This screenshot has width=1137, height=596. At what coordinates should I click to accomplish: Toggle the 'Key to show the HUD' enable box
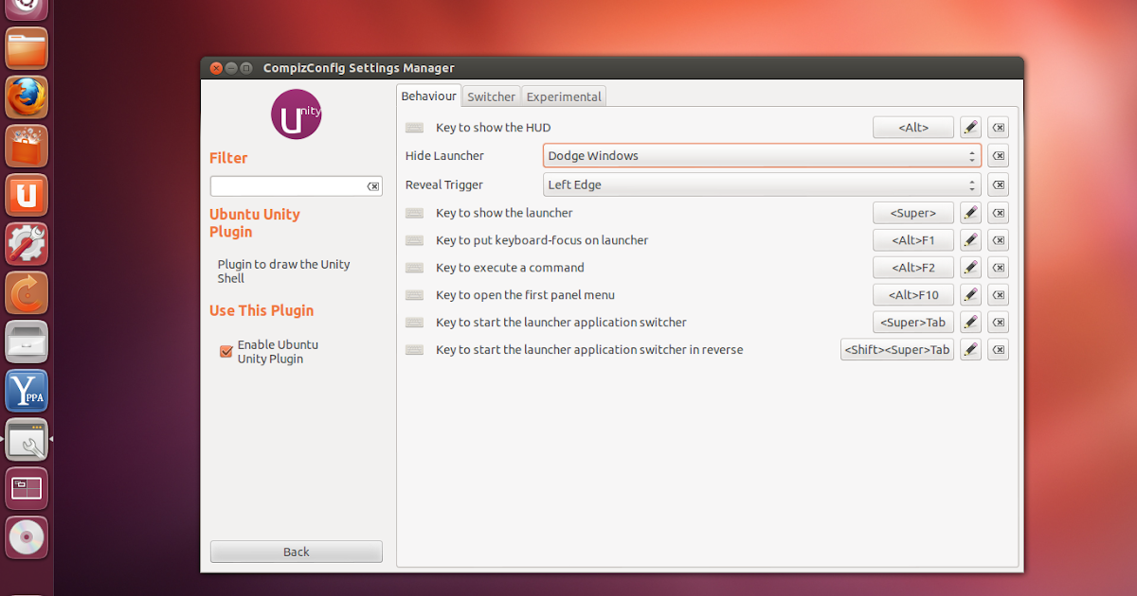point(414,127)
